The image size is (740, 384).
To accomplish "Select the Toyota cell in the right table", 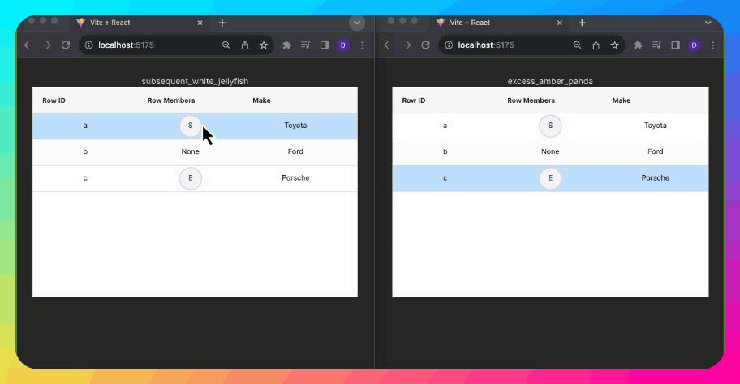I will pos(655,126).
